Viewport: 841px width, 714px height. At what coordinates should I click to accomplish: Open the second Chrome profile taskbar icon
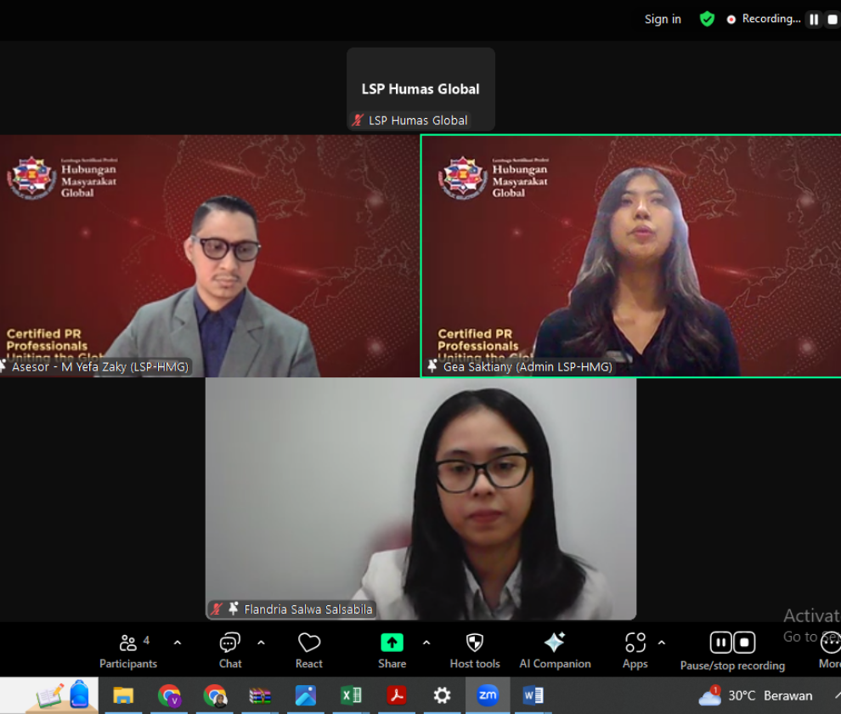click(x=215, y=696)
